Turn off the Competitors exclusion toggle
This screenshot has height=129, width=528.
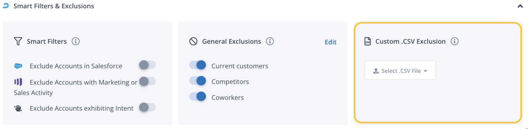(x=198, y=81)
